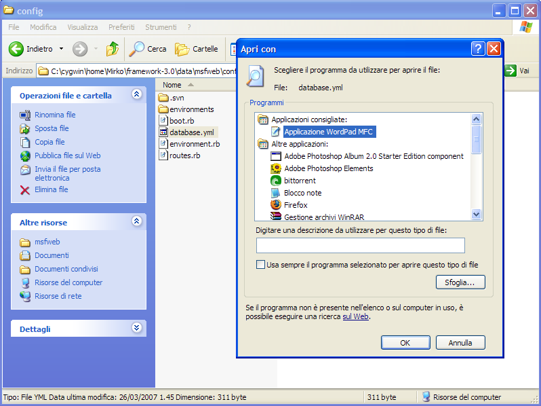Select the .svn folder
The image size is (541, 406).
pos(171,98)
